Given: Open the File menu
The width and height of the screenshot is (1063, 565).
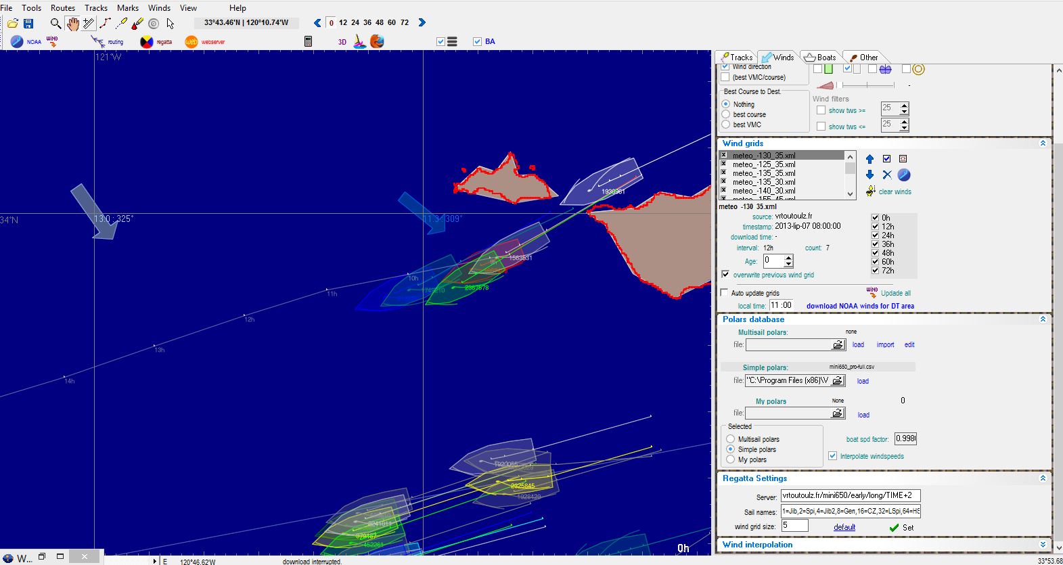Looking at the screenshot, I should tap(7, 8).
